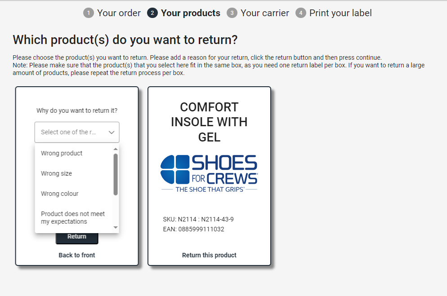Choose 'Wrong product' as return reason
This screenshot has width=447, height=296.
[x=62, y=153]
